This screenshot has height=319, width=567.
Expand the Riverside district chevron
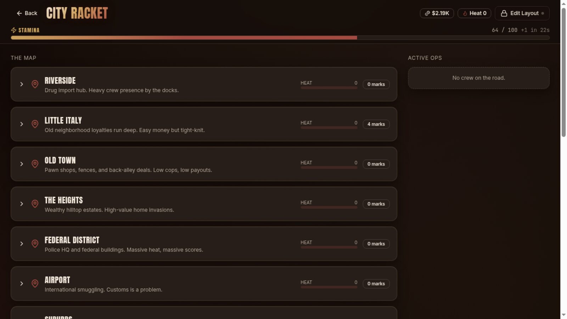click(x=22, y=84)
